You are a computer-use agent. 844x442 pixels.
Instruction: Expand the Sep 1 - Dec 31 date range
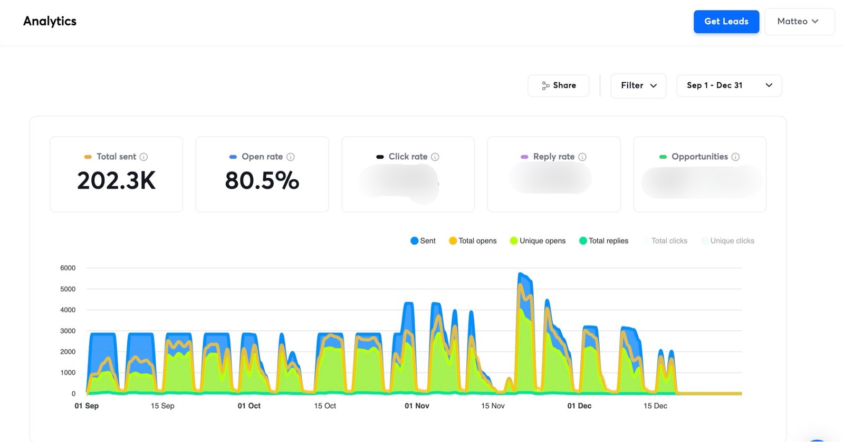[x=728, y=85]
